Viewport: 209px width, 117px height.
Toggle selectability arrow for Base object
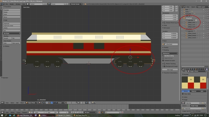[206, 9]
